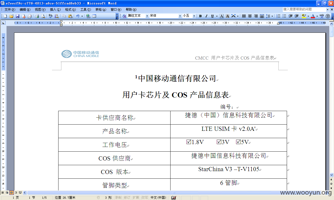Viewport: 334px width, 200px height.
Task: Apply italic formatting
Action: coord(206,16)
